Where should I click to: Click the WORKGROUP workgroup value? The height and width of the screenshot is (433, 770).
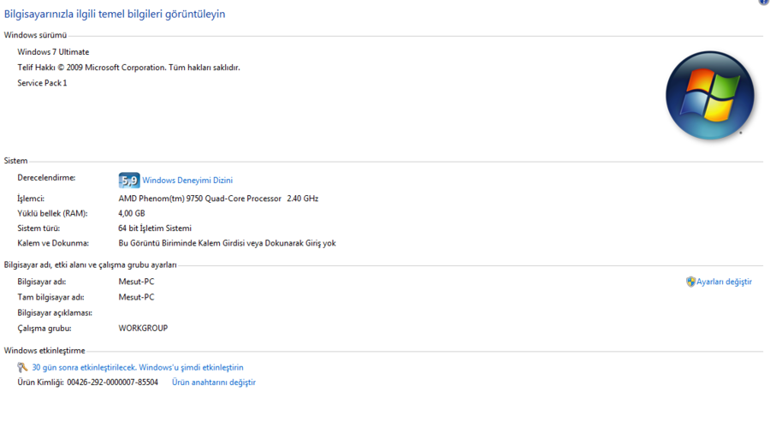[143, 328]
